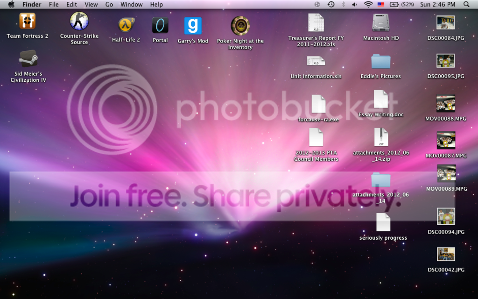The height and width of the screenshot is (299, 478).
Task: Select the seriously progress file icon
Action: pyautogui.click(x=383, y=222)
